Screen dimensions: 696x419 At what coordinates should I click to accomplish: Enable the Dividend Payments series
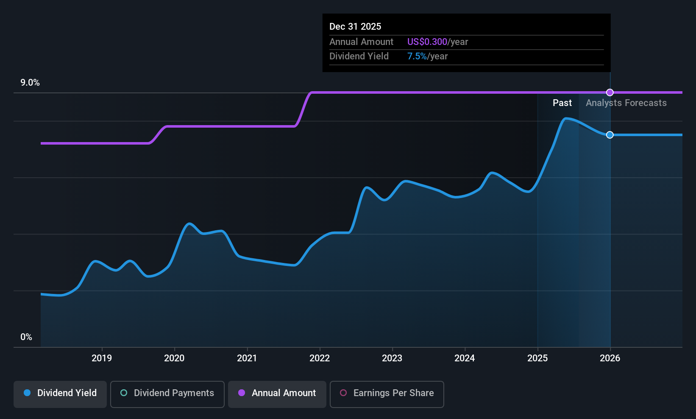pyautogui.click(x=167, y=393)
